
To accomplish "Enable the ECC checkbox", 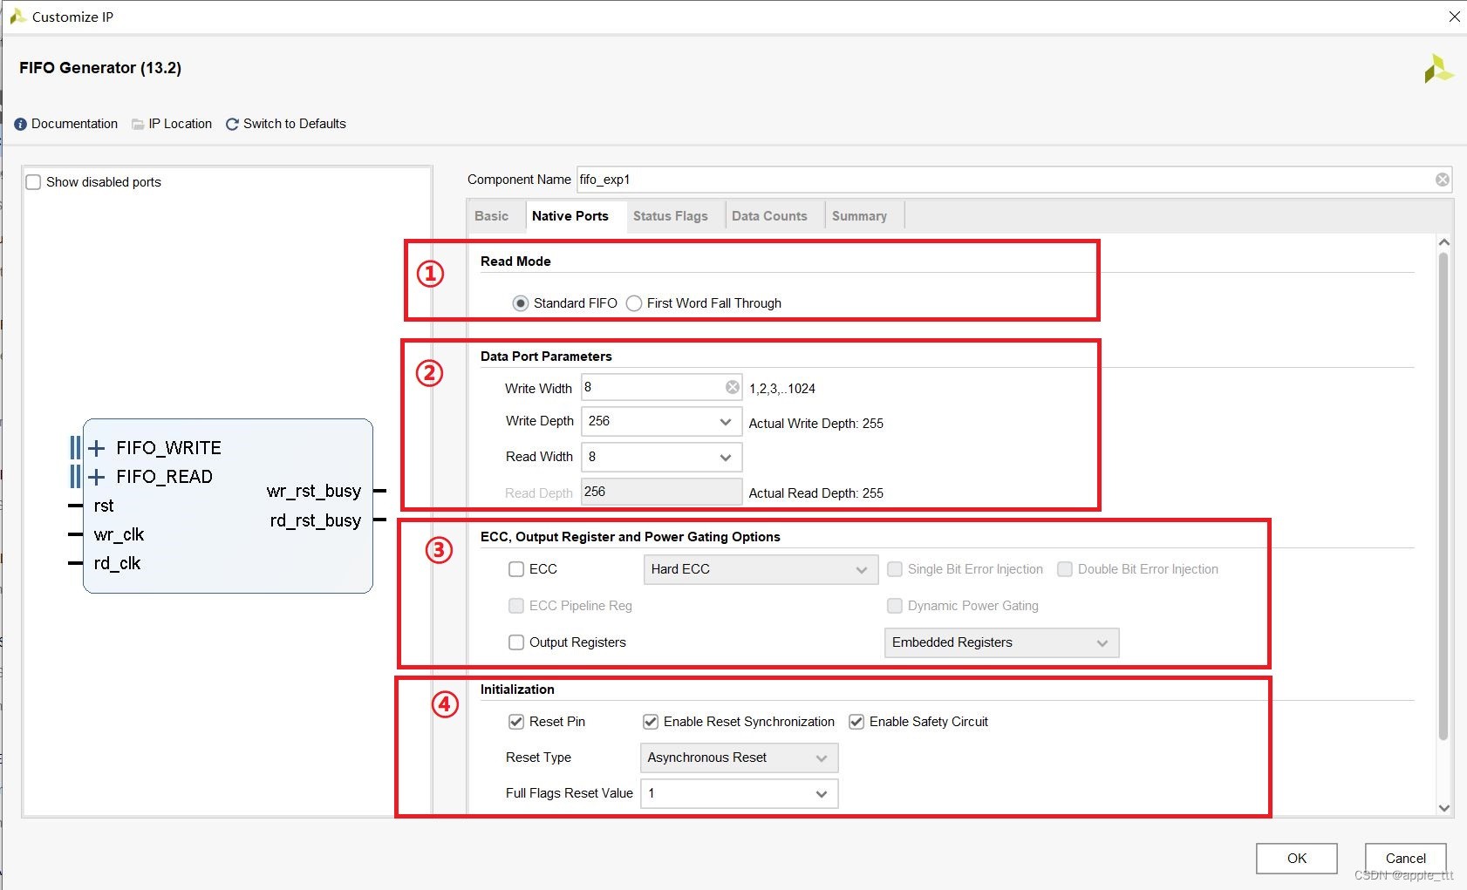I will point(516,569).
